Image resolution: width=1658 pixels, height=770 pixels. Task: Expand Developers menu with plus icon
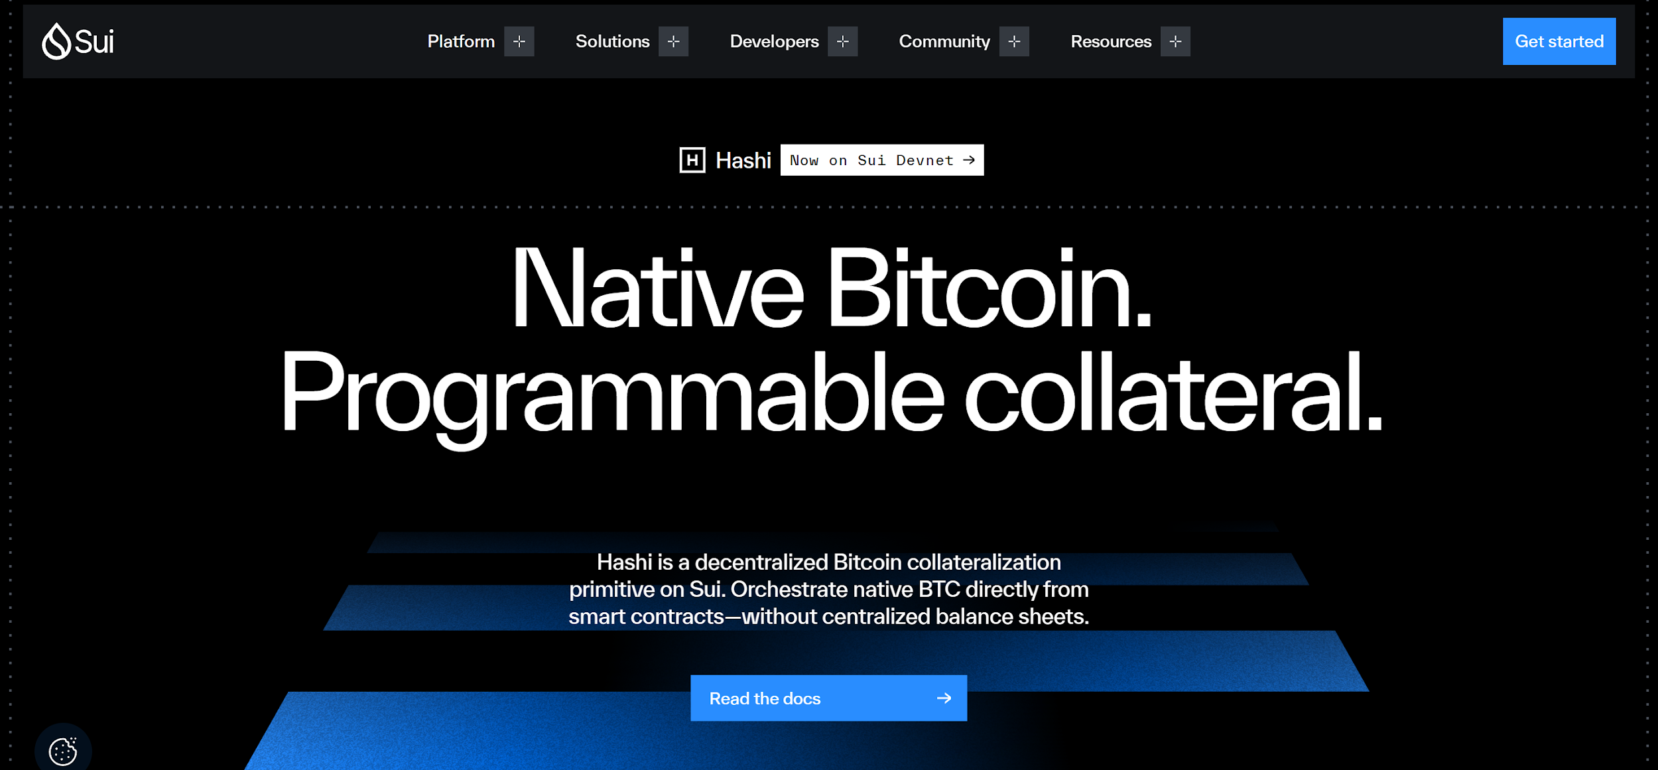(842, 41)
